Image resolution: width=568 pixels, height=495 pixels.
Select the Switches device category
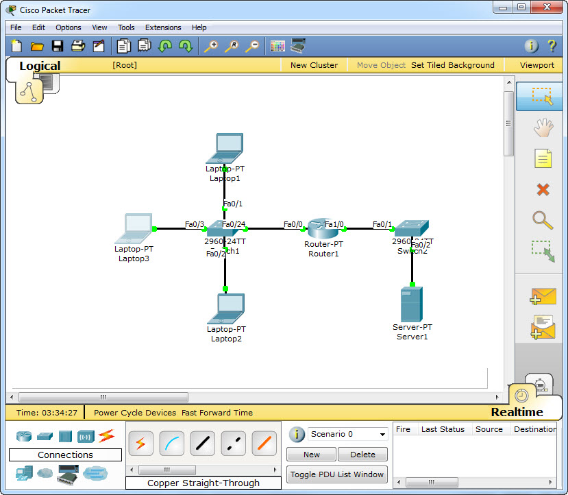[45, 436]
